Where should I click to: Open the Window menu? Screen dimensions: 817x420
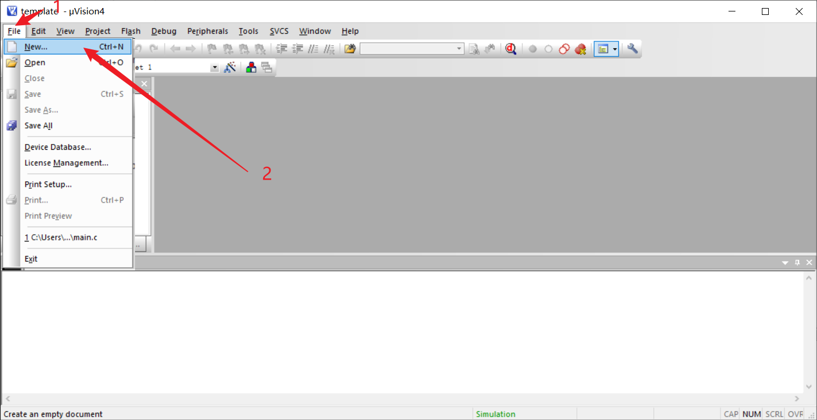(315, 31)
